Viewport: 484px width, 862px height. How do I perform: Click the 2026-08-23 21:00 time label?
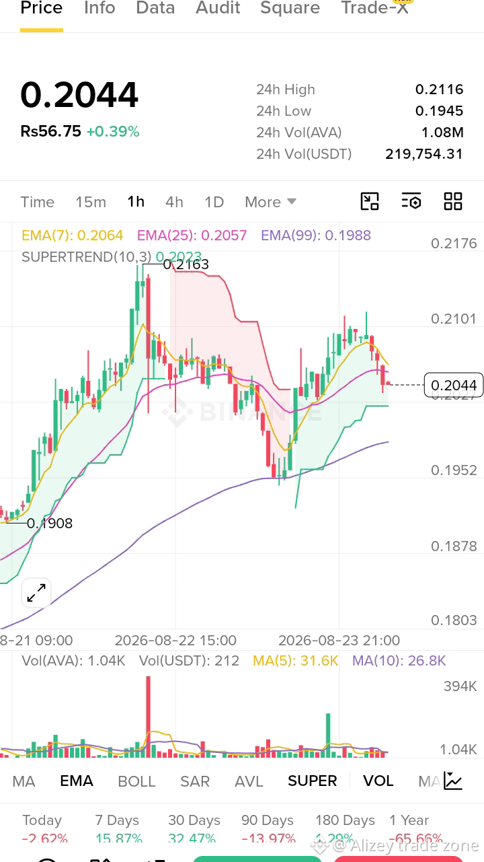click(339, 640)
